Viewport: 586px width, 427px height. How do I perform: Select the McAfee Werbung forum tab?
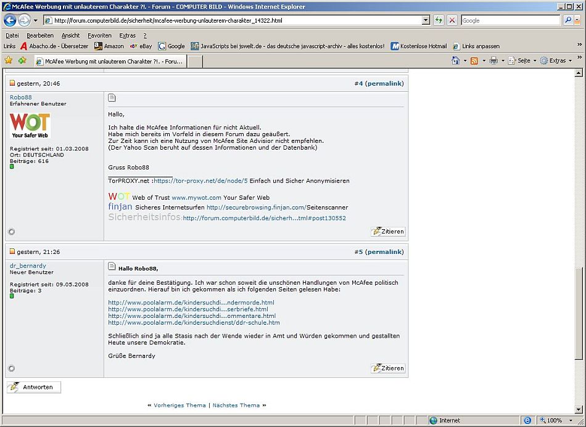click(x=110, y=61)
